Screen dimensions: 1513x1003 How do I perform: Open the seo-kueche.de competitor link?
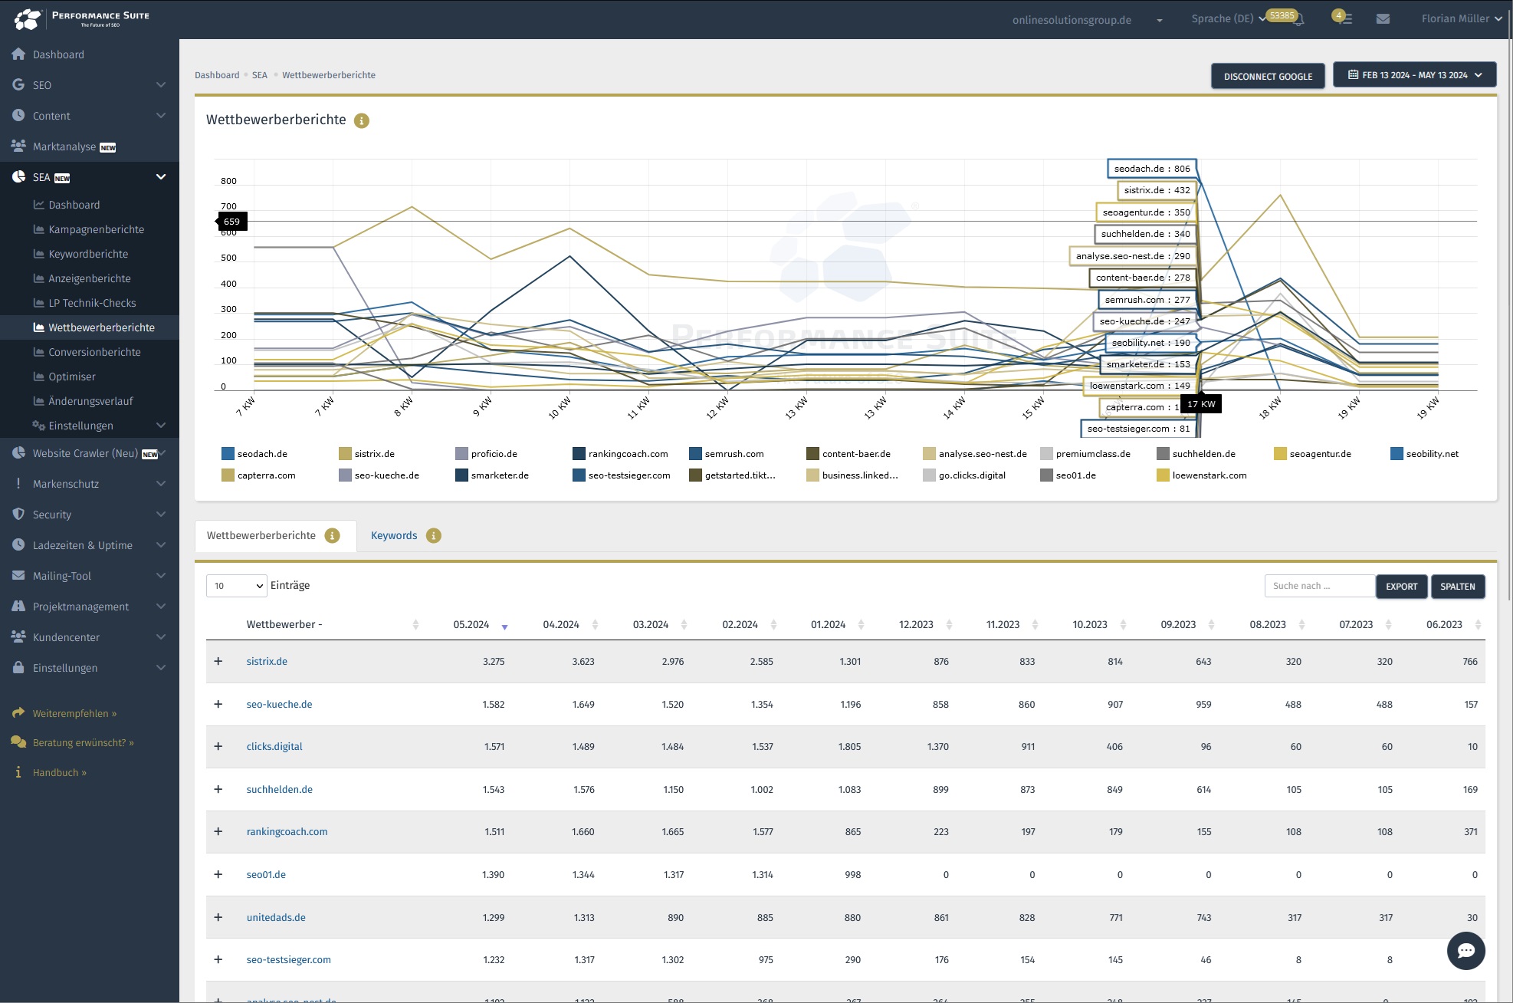click(x=279, y=704)
